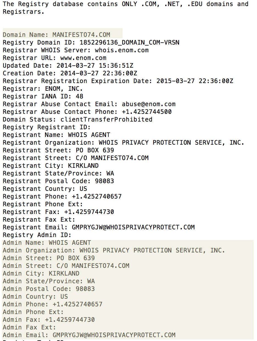Click the Admin Street C/O MANIFESTO74.COM line
The height and width of the screenshot is (341, 257).
tap(66, 266)
